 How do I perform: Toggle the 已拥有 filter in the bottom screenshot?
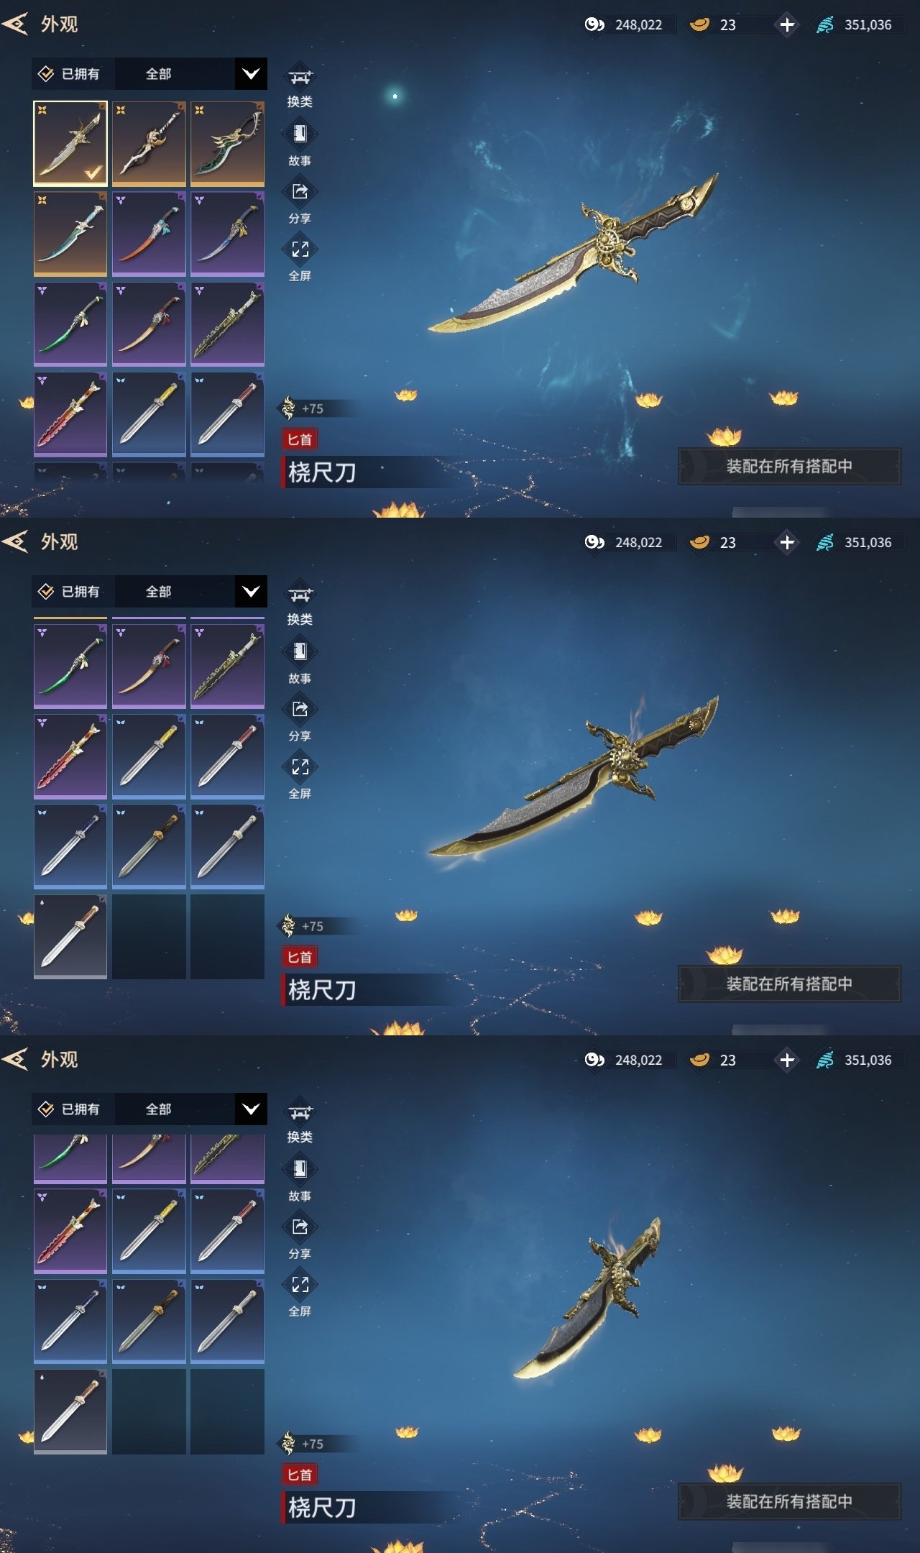coord(70,1109)
